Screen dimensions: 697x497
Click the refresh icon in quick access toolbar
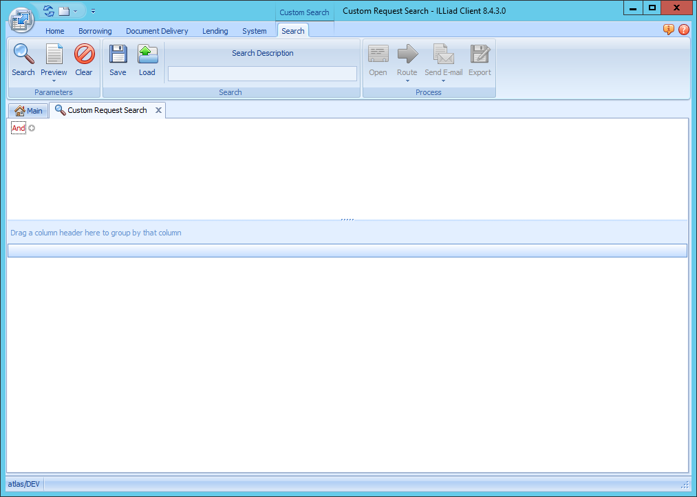pyautogui.click(x=49, y=11)
